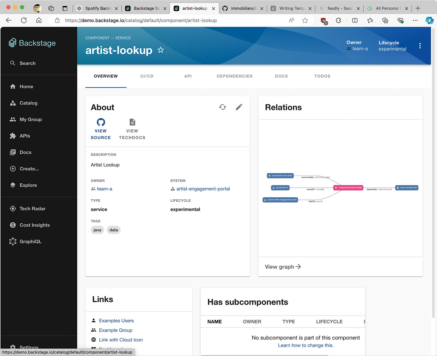Image resolution: width=437 pixels, height=356 pixels.
Task: Refresh the entity in About card
Action: click(223, 107)
